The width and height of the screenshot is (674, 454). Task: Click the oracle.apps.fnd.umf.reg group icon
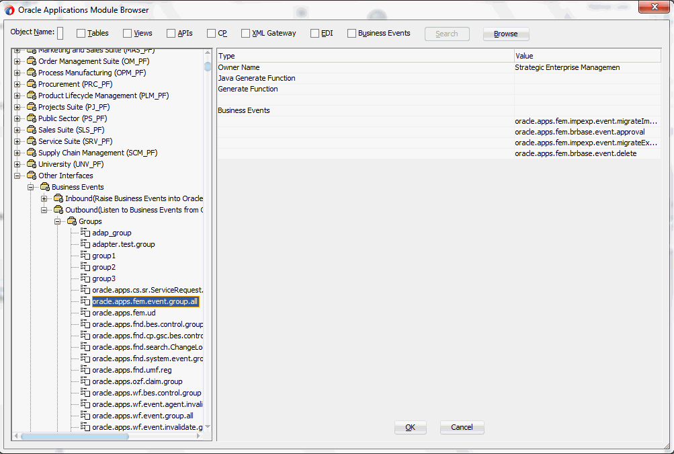pyautogui.click(x=85, y=370)
